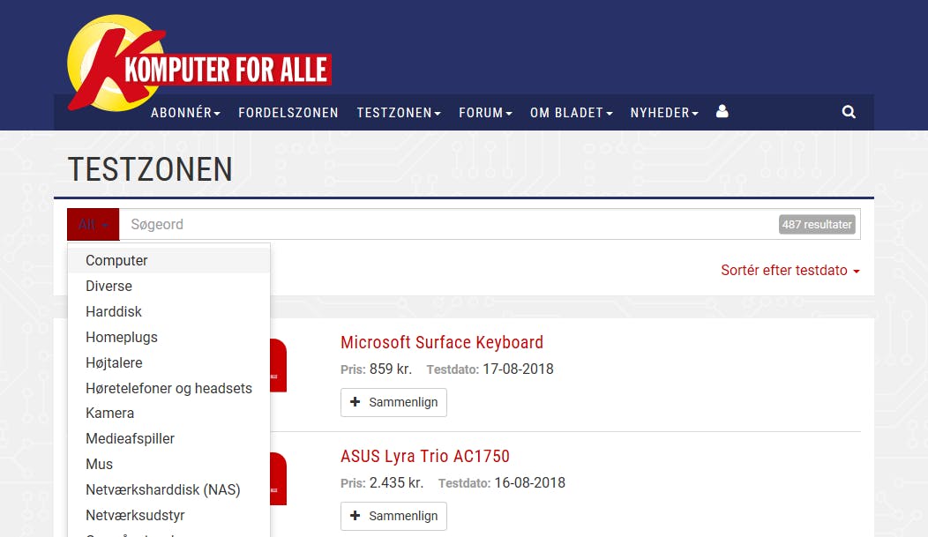Screen dimensions: 928x537
Task: Add Microsoft Surface Keyboard to Sammenlign
Action: pos(393,402)
